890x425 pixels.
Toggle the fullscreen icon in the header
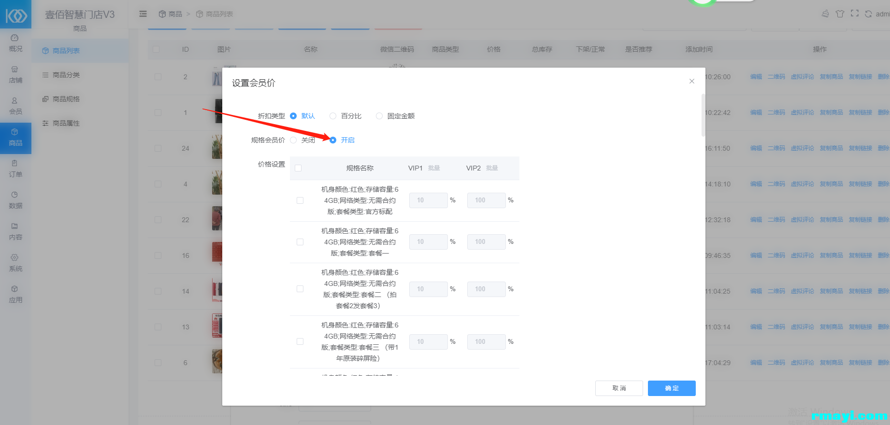pos(855,14)
